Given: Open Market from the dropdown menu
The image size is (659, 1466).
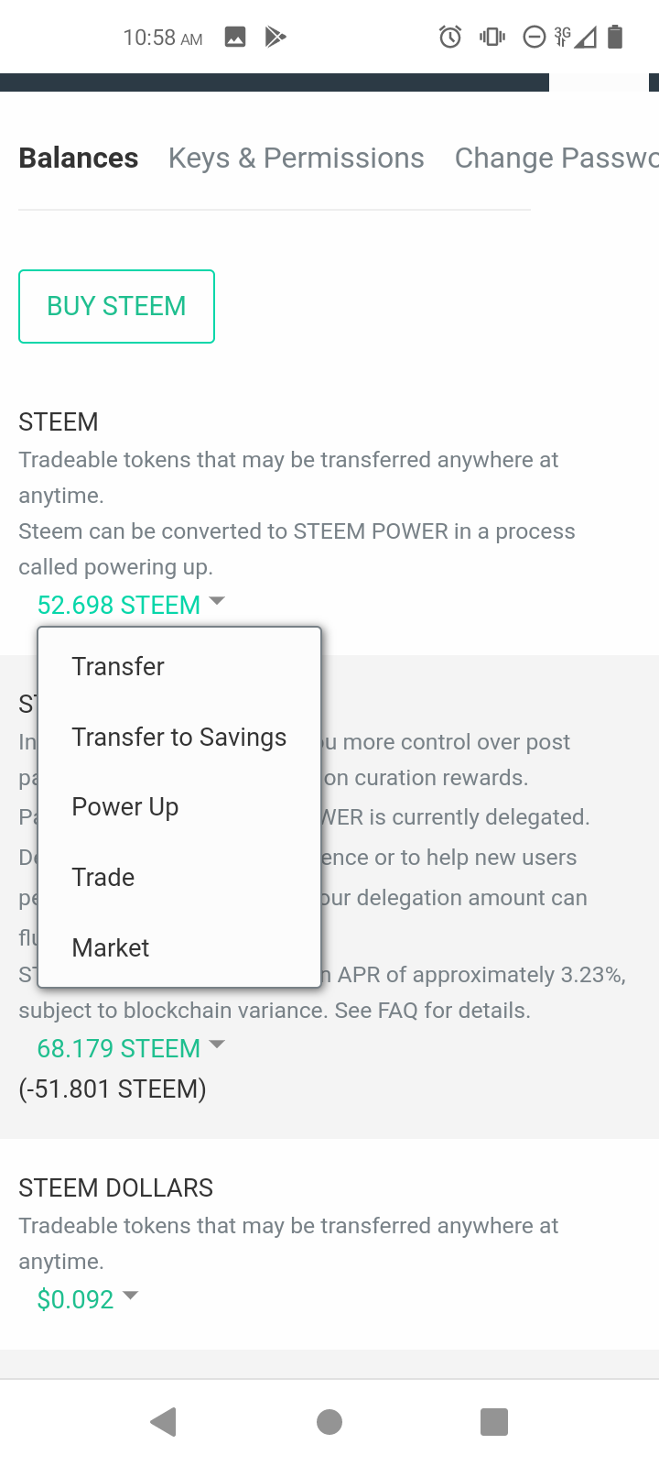Looking at the screenshot, I should coord(111,947).
